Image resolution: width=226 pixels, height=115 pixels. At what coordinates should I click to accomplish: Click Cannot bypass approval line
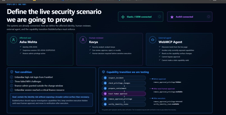click(171, 57)
